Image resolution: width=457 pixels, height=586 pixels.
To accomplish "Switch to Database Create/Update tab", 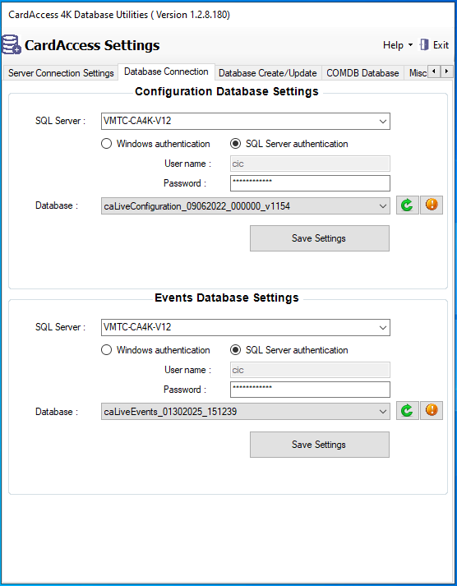I will click(x=268, y=73).
